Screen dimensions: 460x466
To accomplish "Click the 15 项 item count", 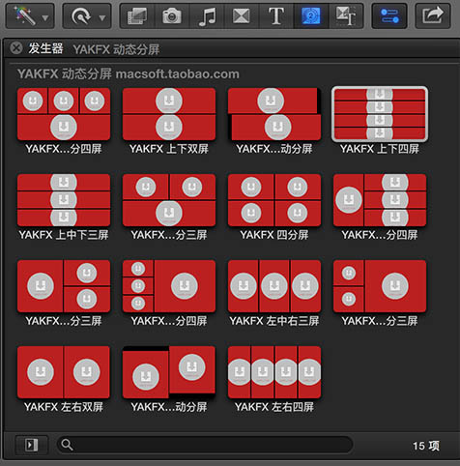I will [426, 446].
